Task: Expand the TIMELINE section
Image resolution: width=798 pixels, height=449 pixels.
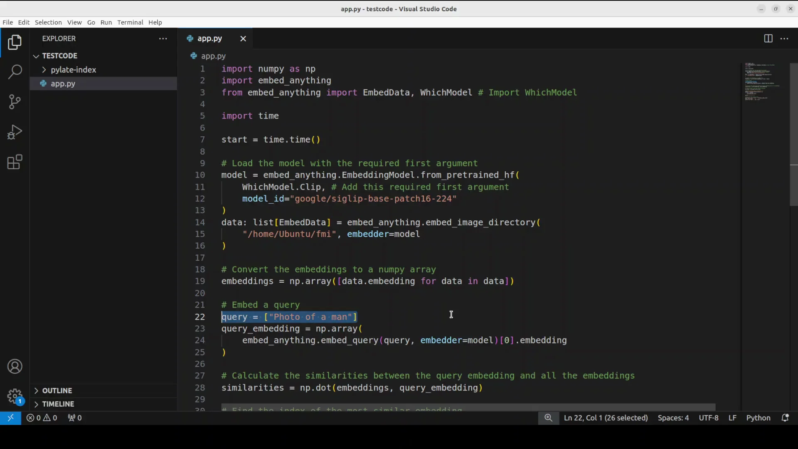Action: (58, 404)
